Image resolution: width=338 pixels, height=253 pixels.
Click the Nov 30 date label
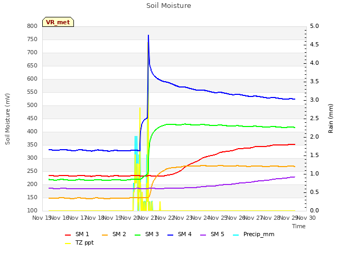tap(307, 218)
